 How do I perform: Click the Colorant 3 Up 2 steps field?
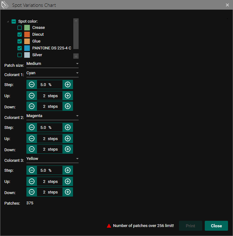point(50,181)
